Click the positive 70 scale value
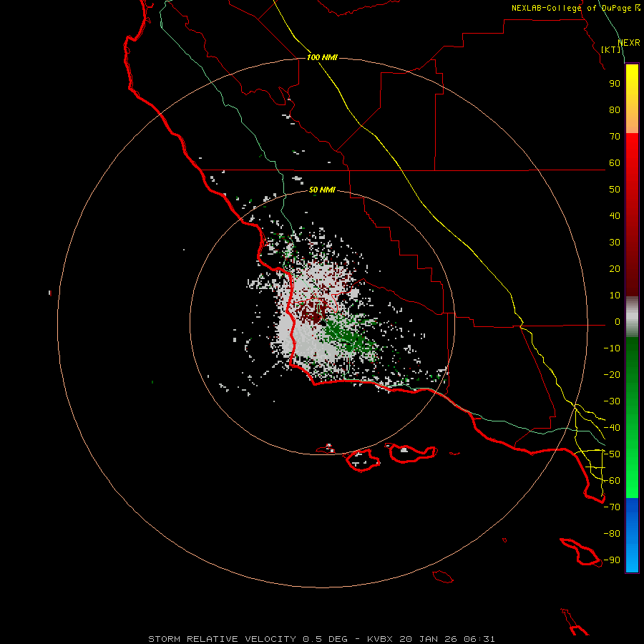Viewport: 644px width, 644px height. (x=615, y=137)
